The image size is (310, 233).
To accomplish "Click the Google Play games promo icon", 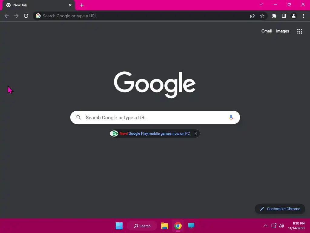I will coord(114,133).
